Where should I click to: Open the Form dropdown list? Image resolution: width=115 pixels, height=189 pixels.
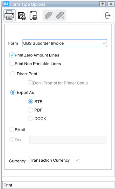tap(65, 43)
